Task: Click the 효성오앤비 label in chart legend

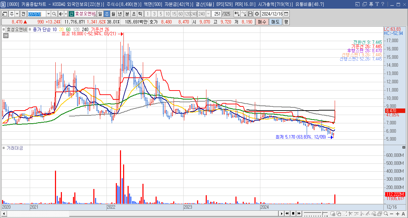Action: 17,29
